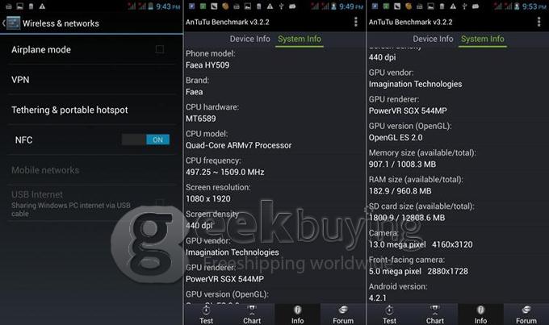Screen dimensions: 549x325
Task: Select Android version 4.2.1
Action: click(x=378, y=298)
